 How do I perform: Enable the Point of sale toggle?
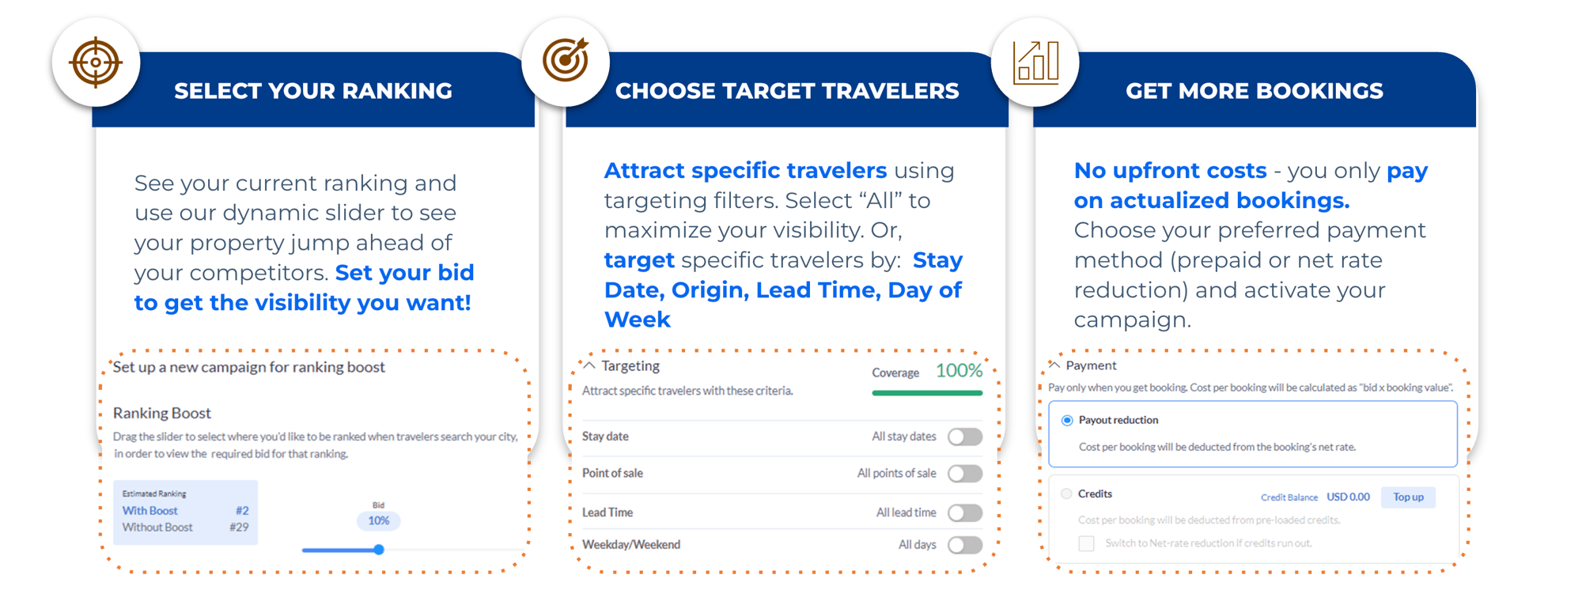pyautogui.click(x=965, y=474)
